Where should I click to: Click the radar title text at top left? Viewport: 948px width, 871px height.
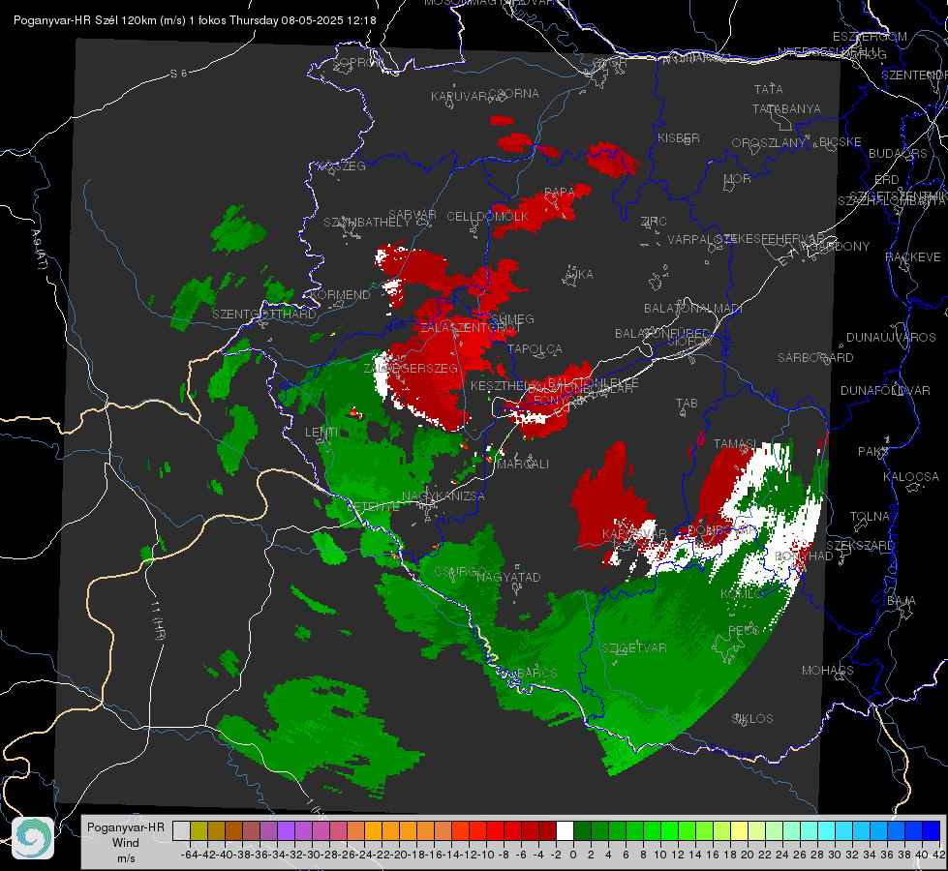coord(195,20)
